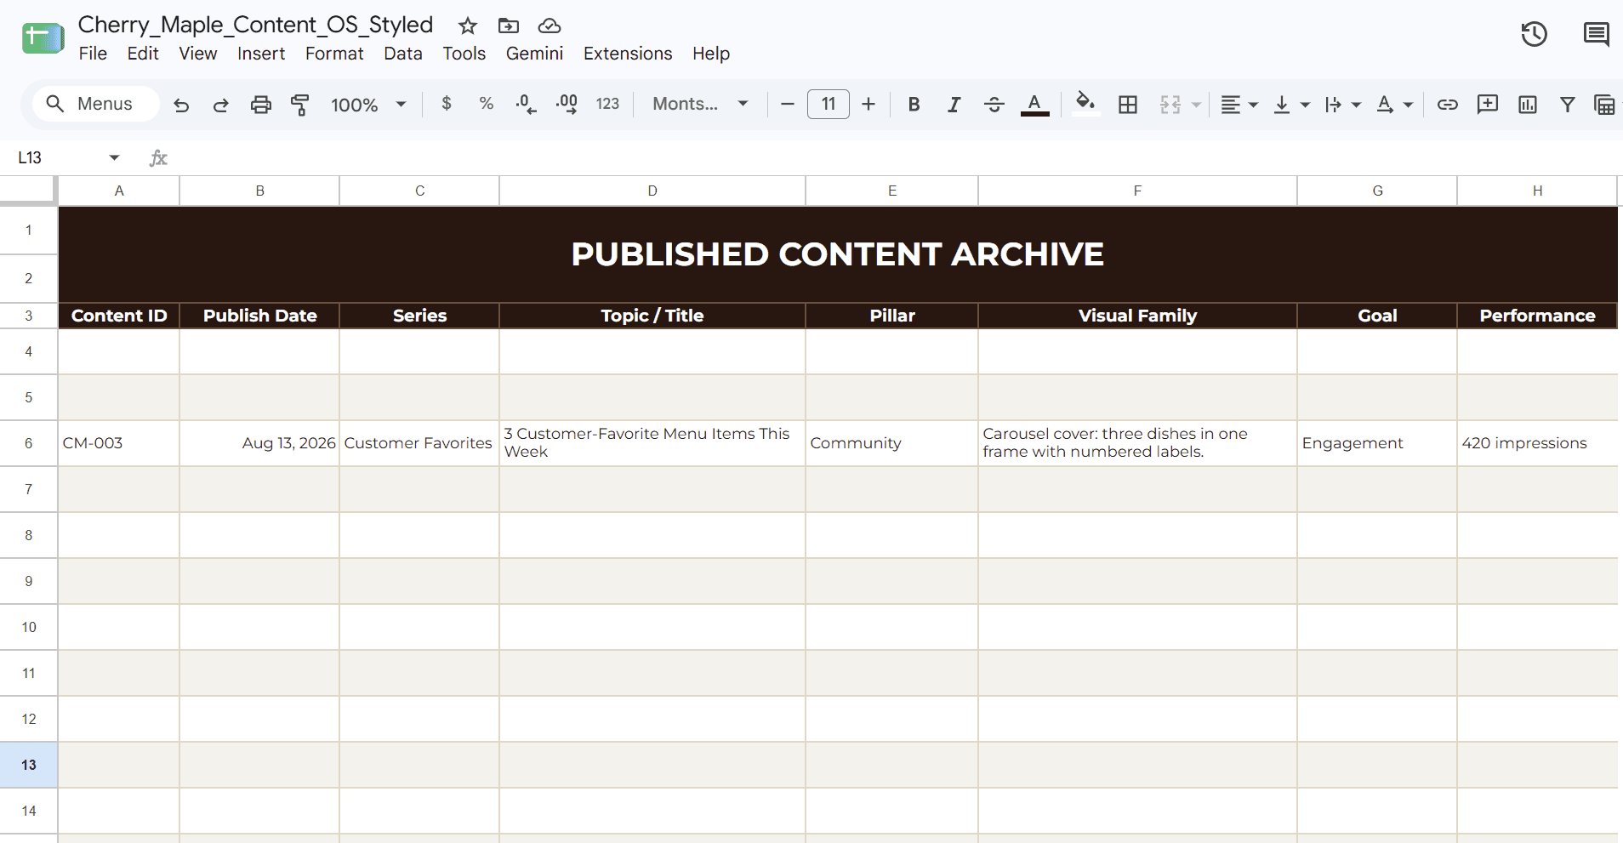The image size is (1623, 843).
Task: Check the cloud document status icon
Action: [550, 26]
